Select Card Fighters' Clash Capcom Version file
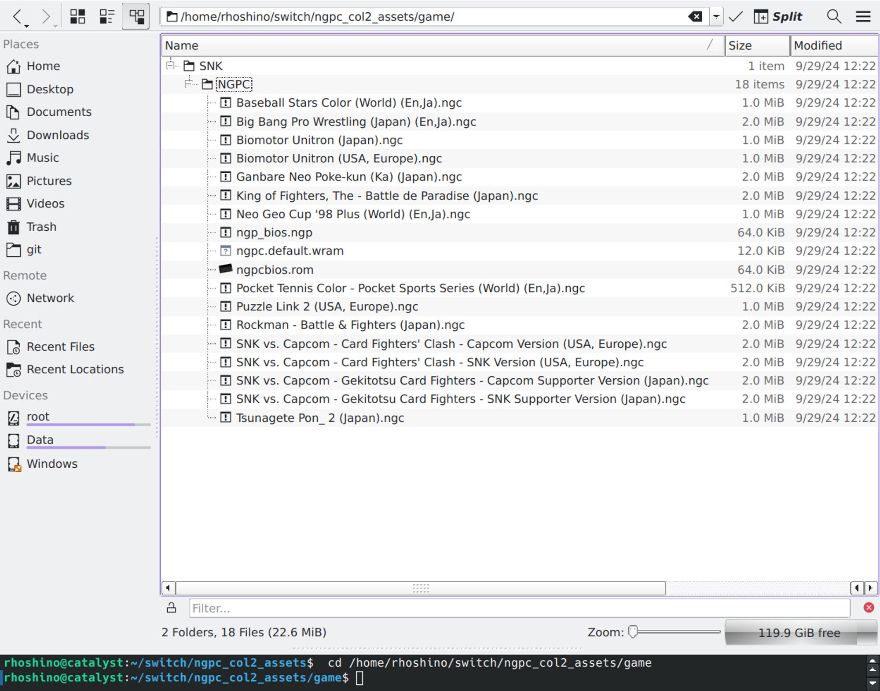 451,344
